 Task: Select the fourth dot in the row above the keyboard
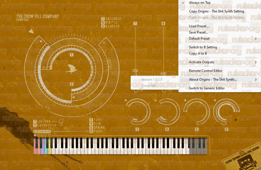[x=46, y=135]
